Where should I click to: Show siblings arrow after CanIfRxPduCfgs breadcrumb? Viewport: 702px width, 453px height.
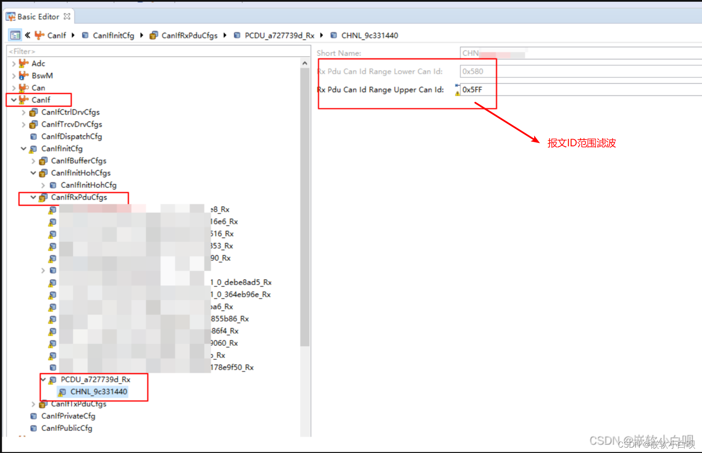[x=225, y=35]
